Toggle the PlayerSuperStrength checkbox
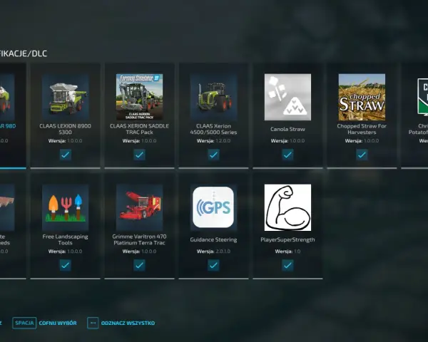 pyautogui.click(x=287, y=265)
